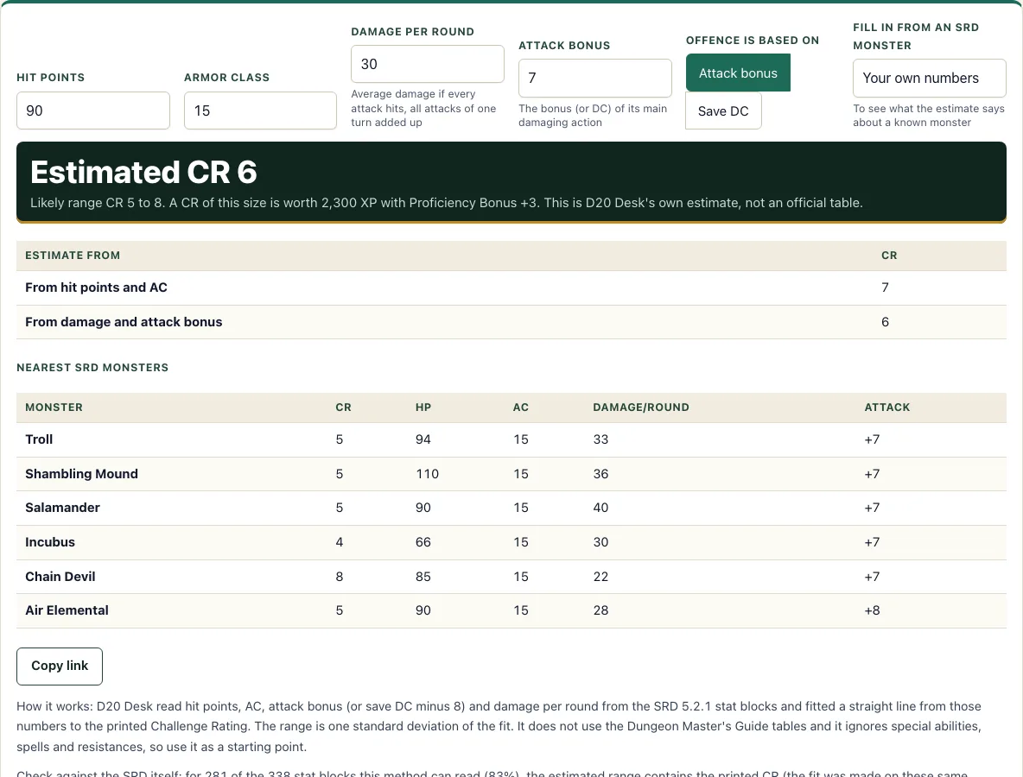The image size is (1023, 777).
Task: Click Troll's HP value 94
Action: tap(423, 439)
